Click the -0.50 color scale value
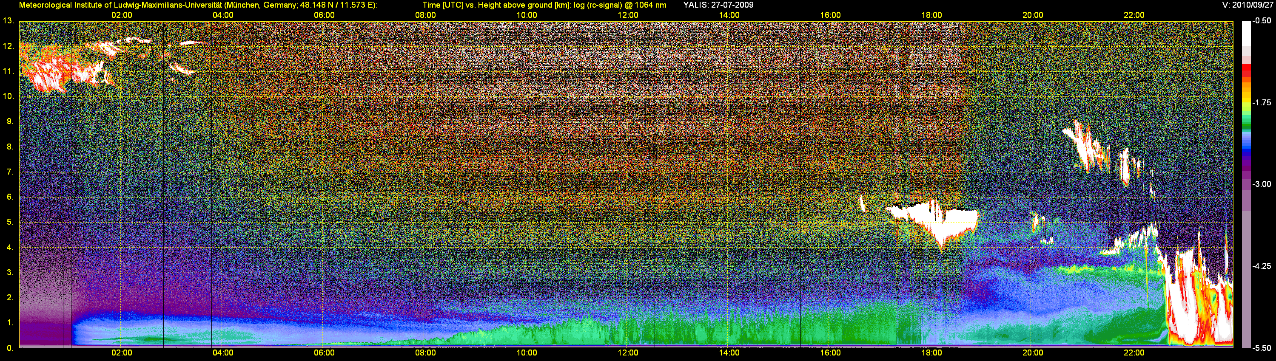The width and height of the screenshot is (1276, 361). click(x=1262, y=21)
